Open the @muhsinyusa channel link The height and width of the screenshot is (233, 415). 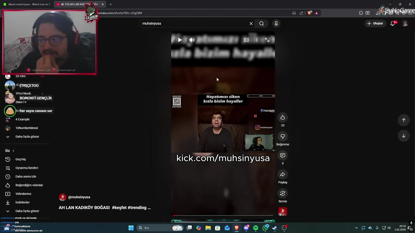[x=79, y=197]
